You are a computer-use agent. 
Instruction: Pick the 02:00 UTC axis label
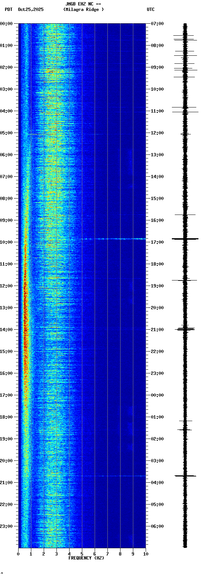[157, 439]
